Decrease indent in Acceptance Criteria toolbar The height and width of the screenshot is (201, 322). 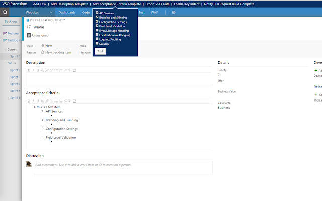click(65, 101)
